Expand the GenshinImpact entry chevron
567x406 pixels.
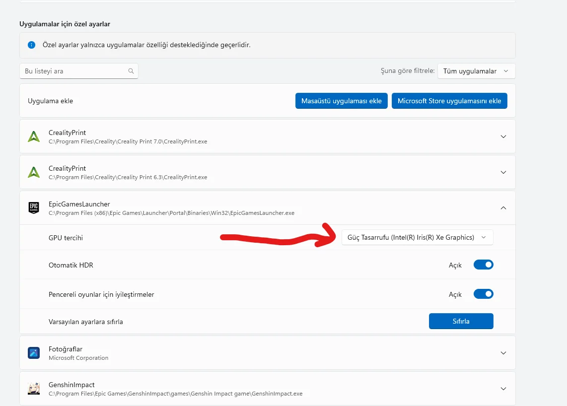click(503, 389)
